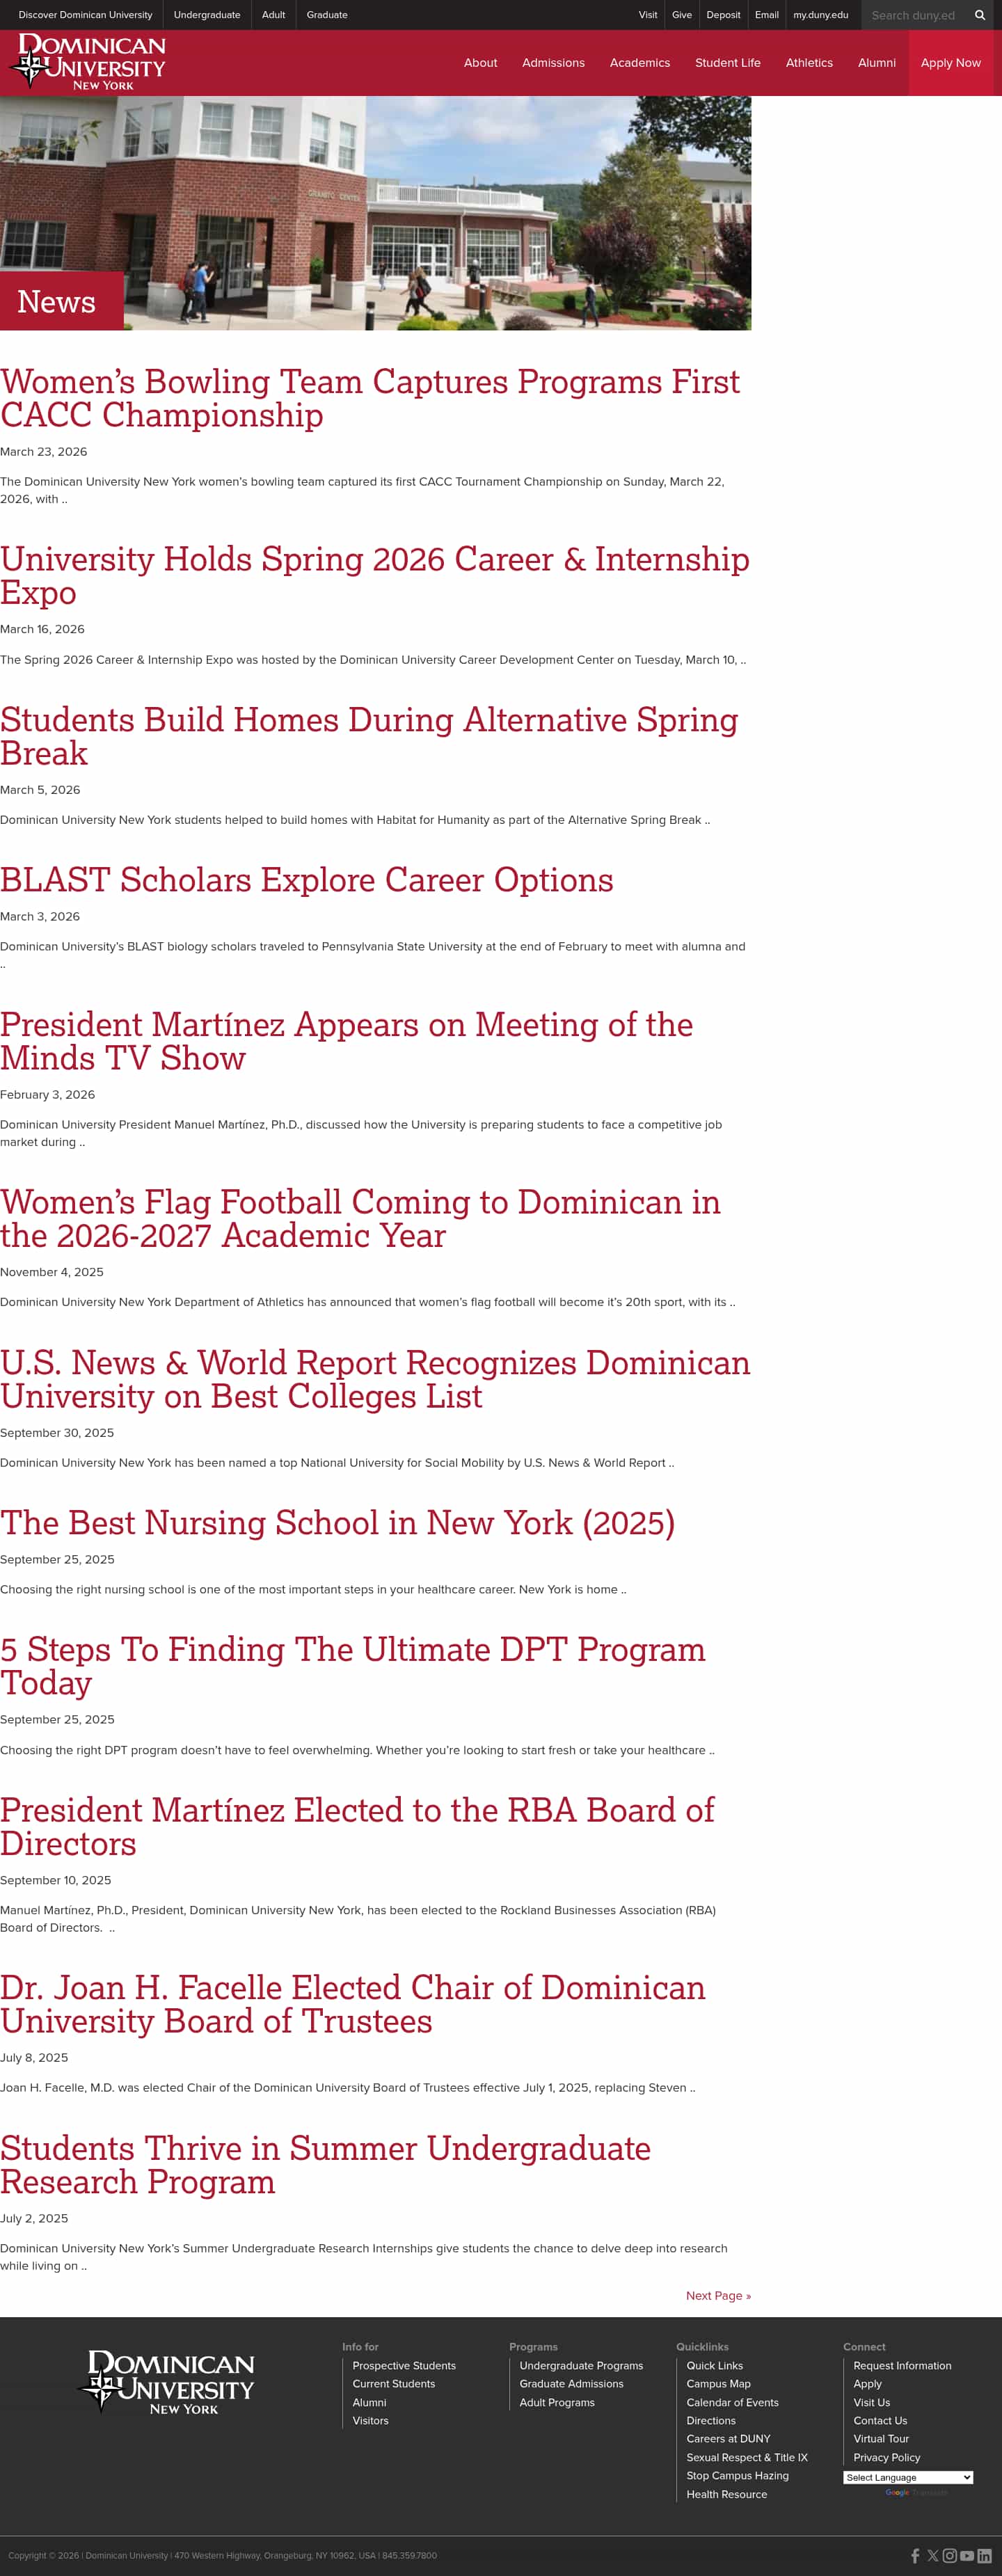
Task: Go to Next Page of news
Action: 717,2295
